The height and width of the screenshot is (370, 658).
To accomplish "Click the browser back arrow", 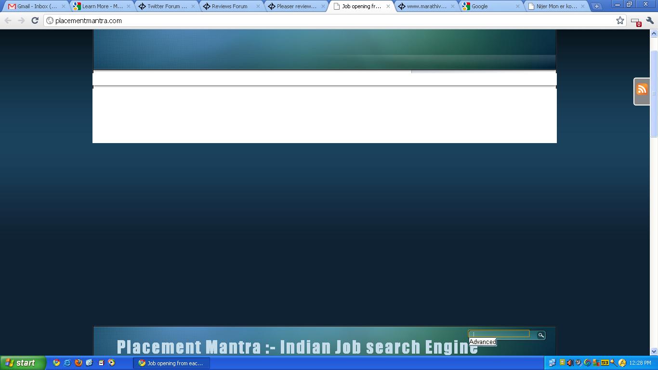I will pos(8,20).
